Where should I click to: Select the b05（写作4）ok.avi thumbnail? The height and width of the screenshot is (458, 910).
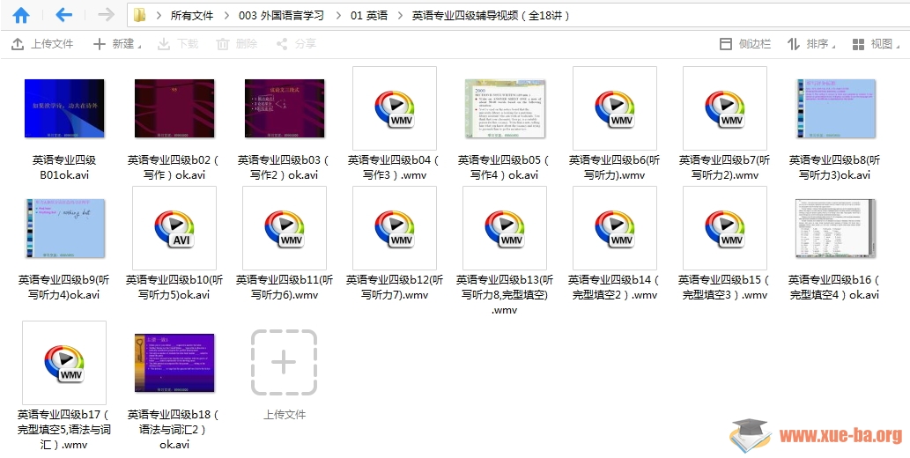[505, 108]
